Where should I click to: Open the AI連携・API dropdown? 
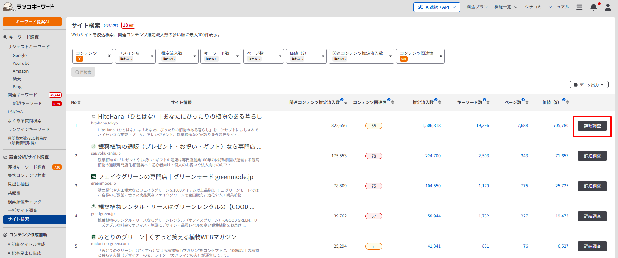[x=437, y=7]
